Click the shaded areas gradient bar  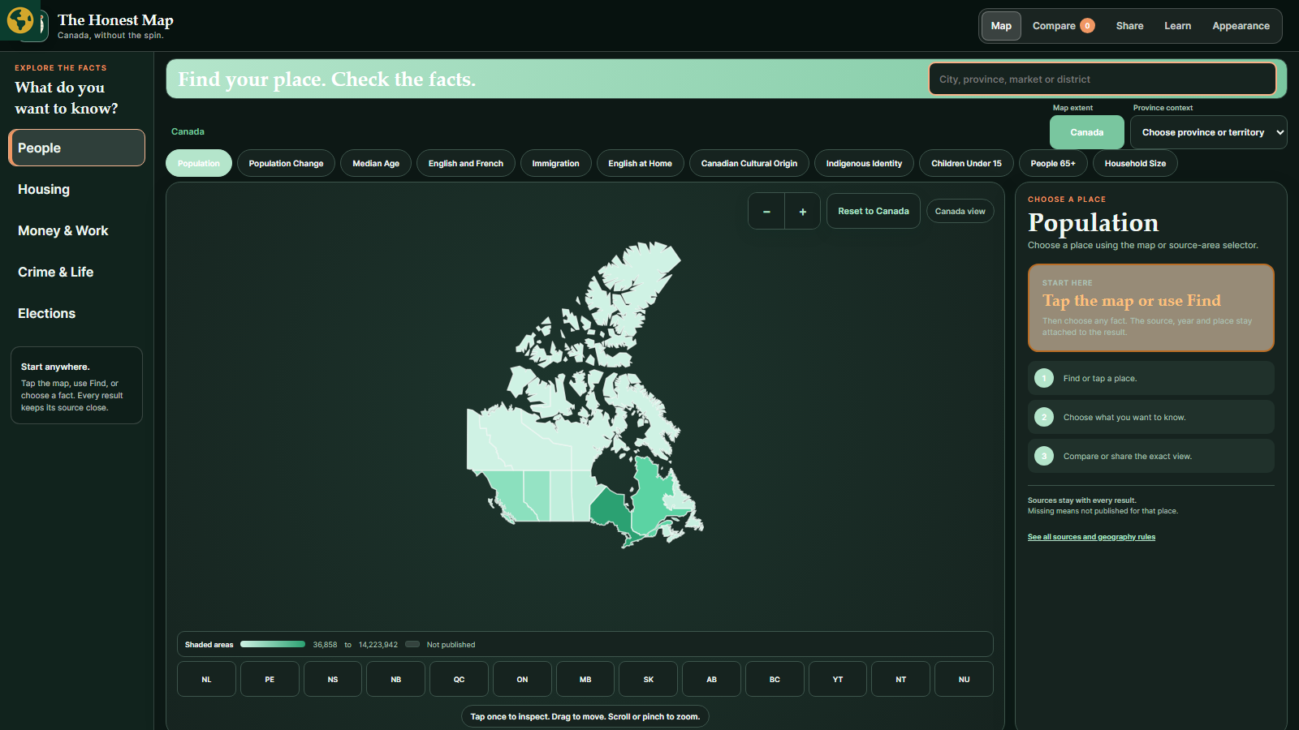point(273,644)
